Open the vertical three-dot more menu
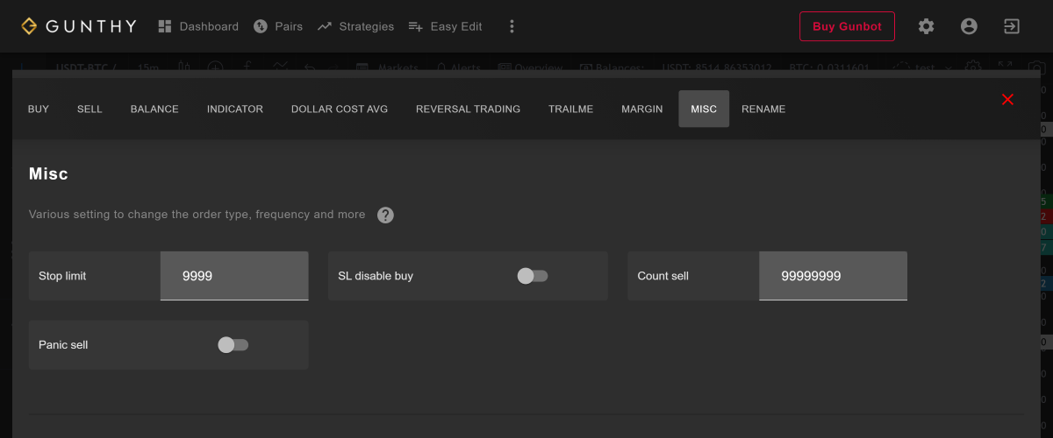The image size is (1053, 438). pyautogui.click(x=512, y=26)
